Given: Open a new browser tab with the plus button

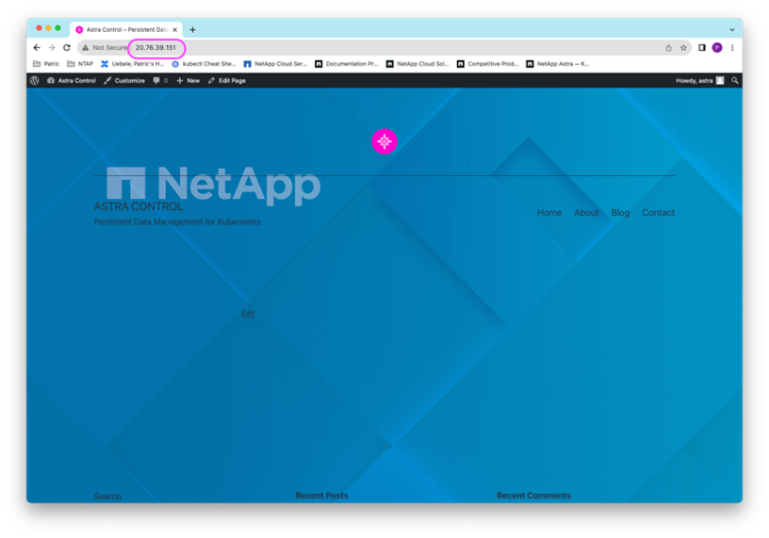Looking at the screenshot, I should [x=193, y=30].
